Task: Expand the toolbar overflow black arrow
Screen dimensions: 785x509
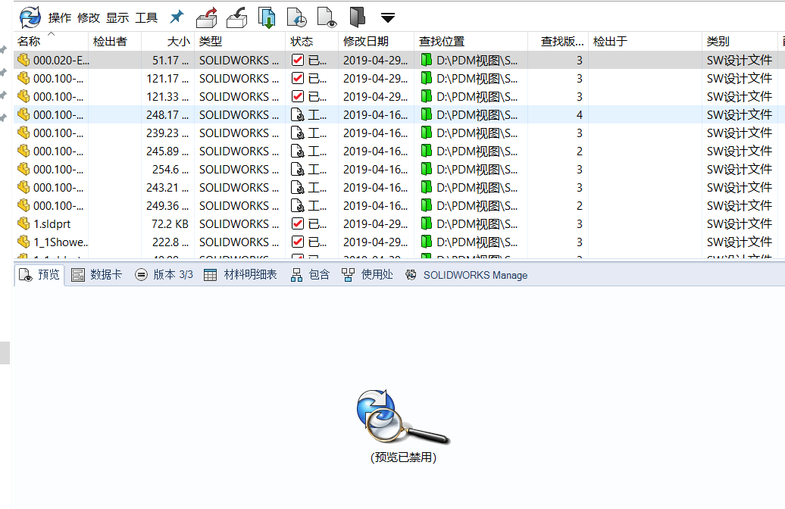Action: tap(388, 17)
